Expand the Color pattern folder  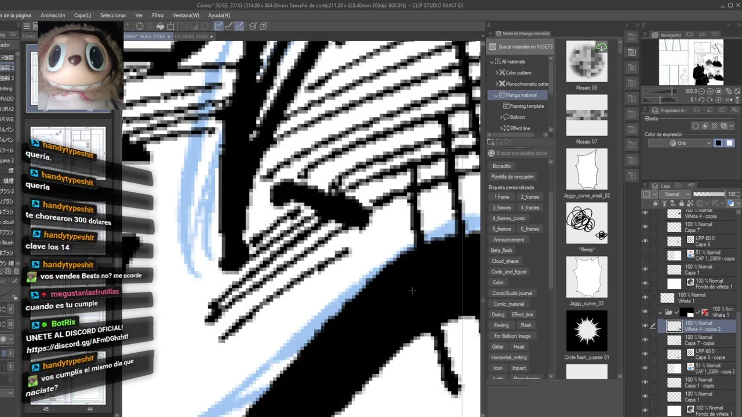pyautogui.click(x=497, y=72)
